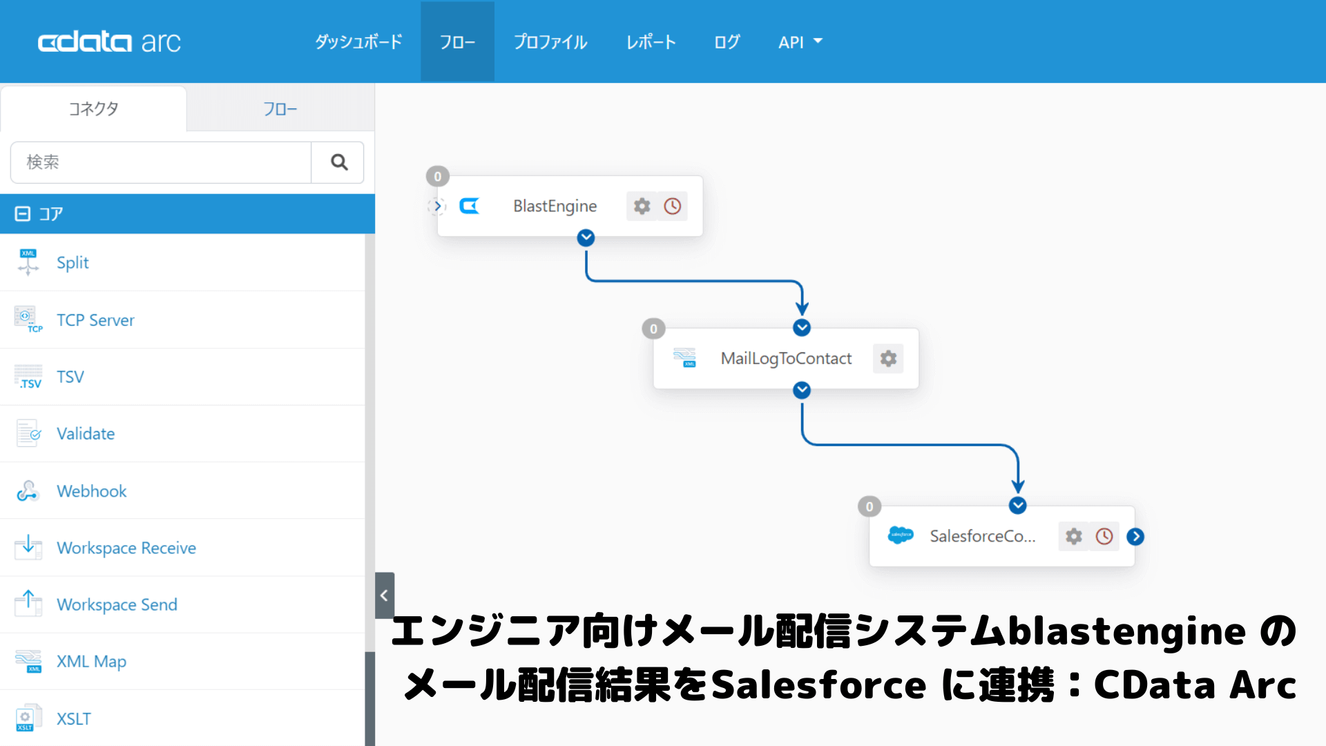The image size is (1326, 746).
Task: Click the Webhook connector label
Action: (x=92, y=491)
